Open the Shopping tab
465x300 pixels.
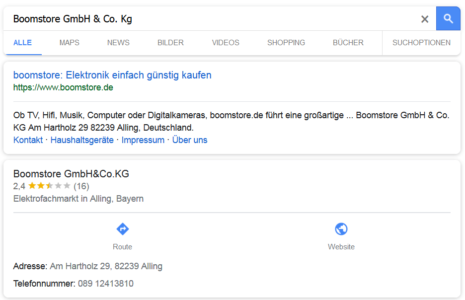tap(286, 43)
